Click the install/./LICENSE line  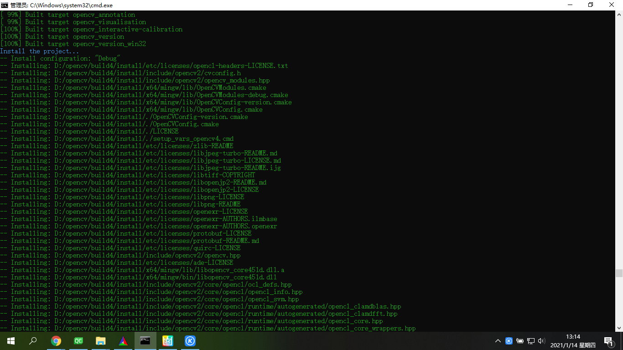pos(89,131)
